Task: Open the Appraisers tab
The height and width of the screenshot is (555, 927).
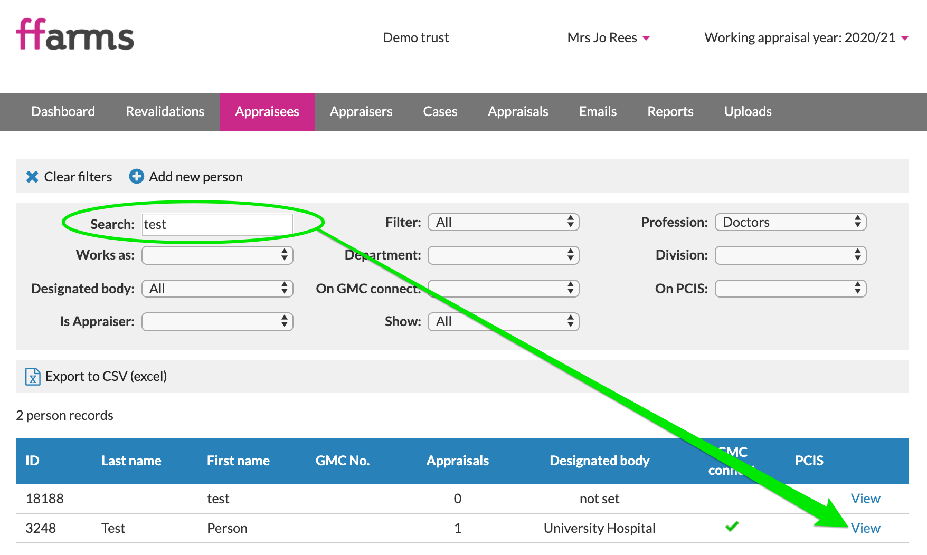Action: click(x=361, y=112)
